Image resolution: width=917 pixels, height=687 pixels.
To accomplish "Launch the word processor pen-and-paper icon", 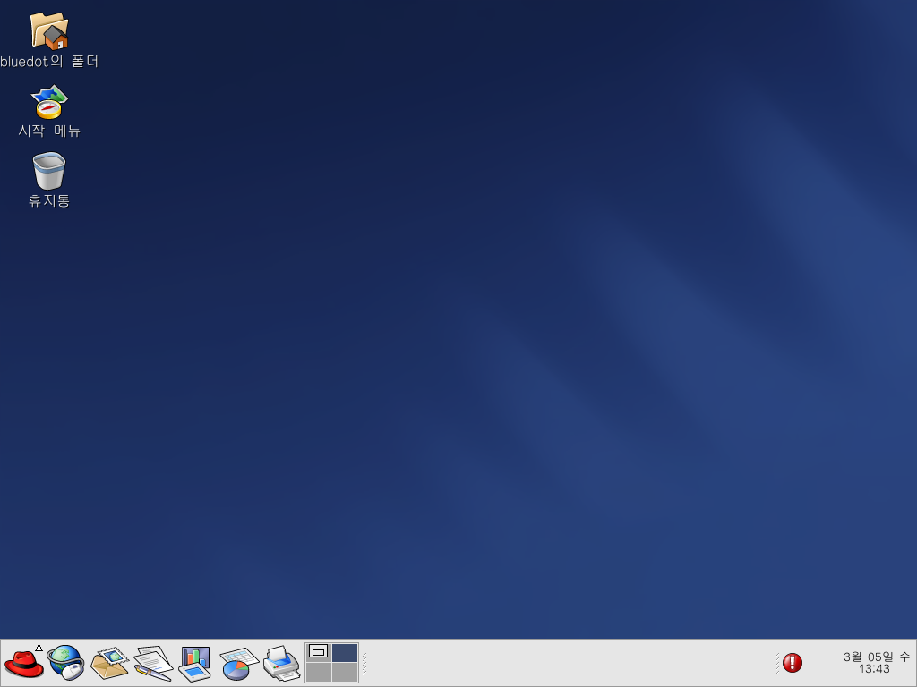I will click(x=152, y=663).
